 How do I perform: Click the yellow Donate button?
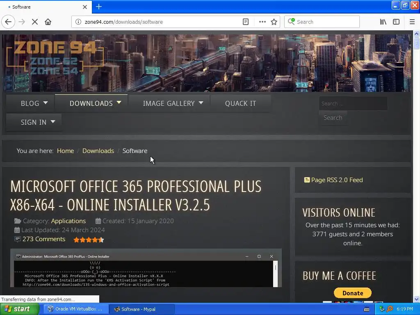(352, 293)
